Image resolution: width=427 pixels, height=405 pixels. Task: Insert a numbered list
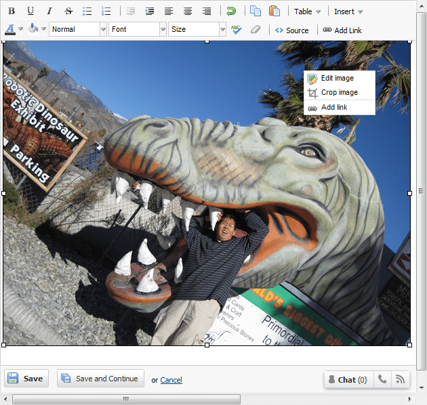106,11
